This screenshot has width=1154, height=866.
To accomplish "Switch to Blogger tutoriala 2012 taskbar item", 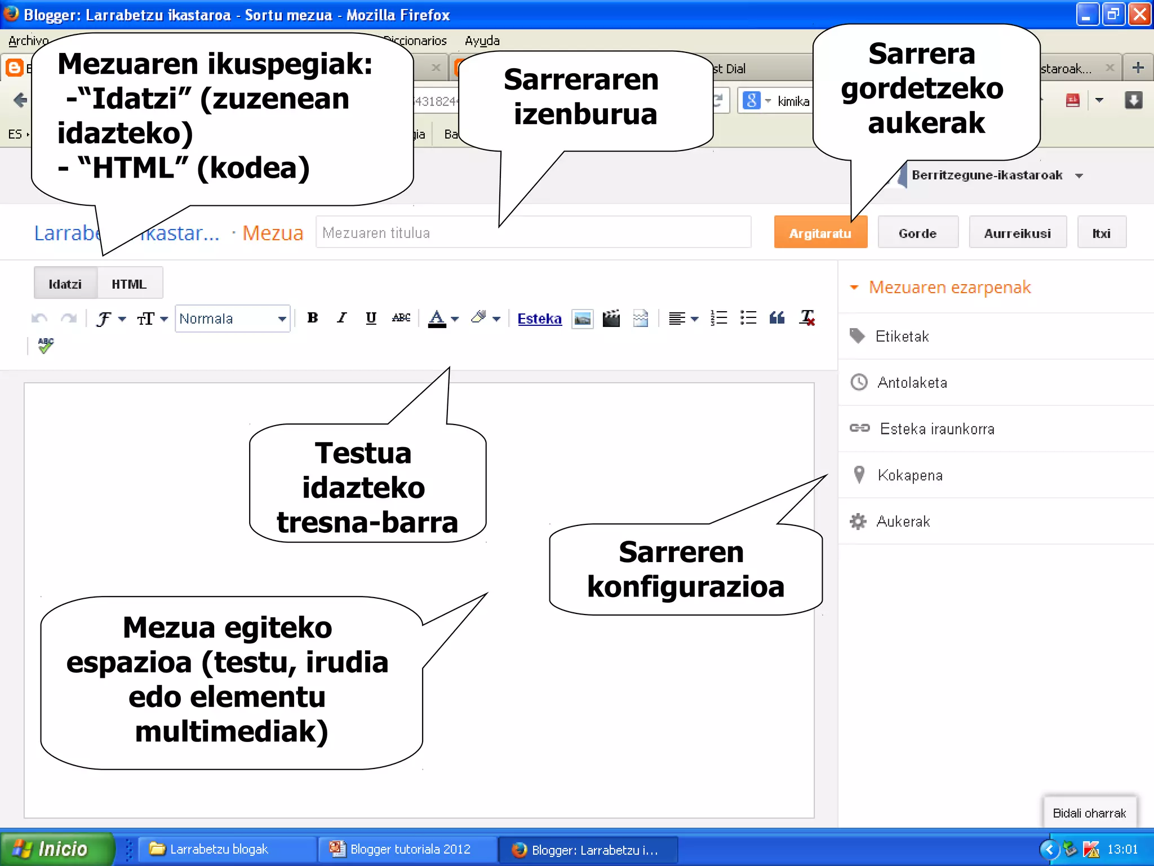I will point(408,849).
